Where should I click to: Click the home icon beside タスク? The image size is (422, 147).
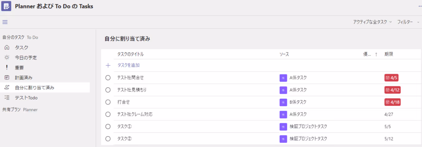(7, 47)
